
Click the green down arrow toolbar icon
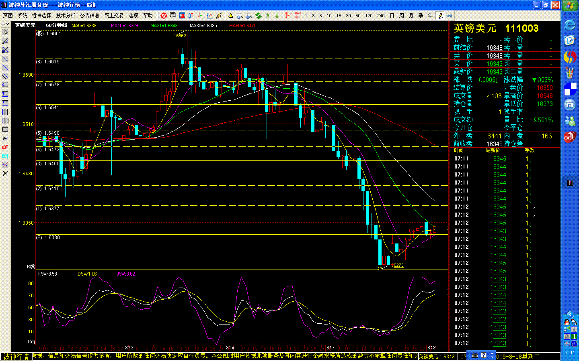277,16
